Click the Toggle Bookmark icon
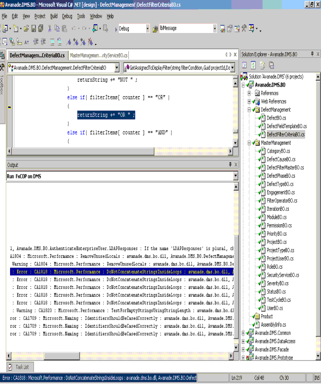 69,42
